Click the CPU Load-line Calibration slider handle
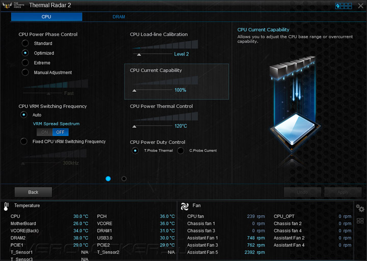 pos(139,54)
